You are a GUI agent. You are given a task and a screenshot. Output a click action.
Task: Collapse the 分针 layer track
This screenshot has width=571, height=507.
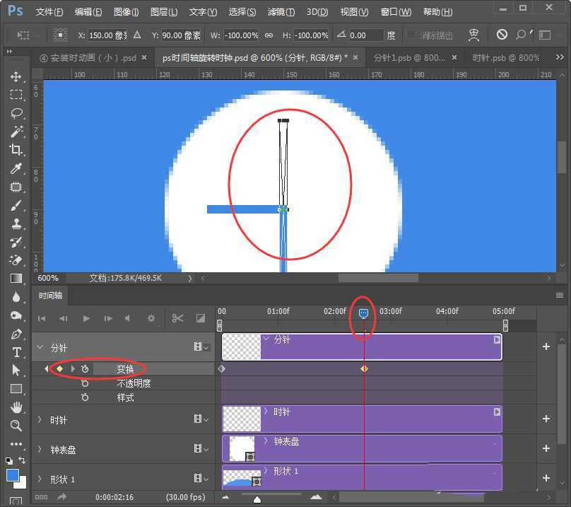click(40, 347)
